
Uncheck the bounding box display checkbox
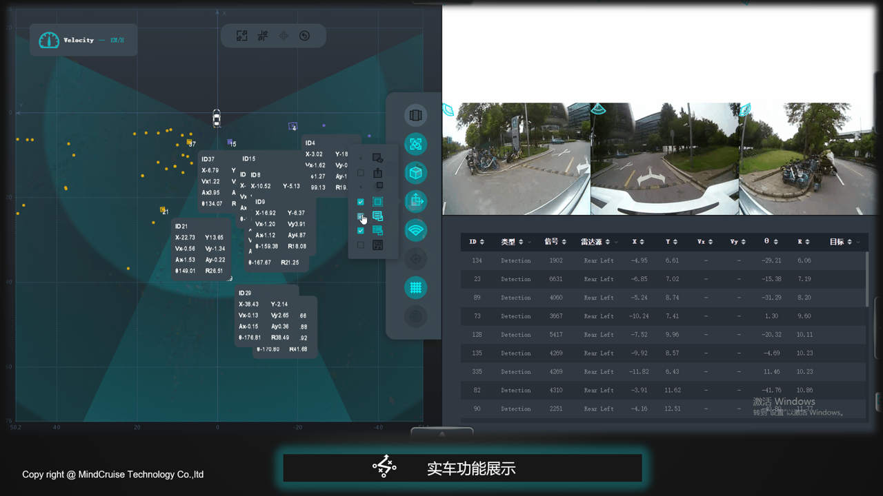click(x=360, y=202)
